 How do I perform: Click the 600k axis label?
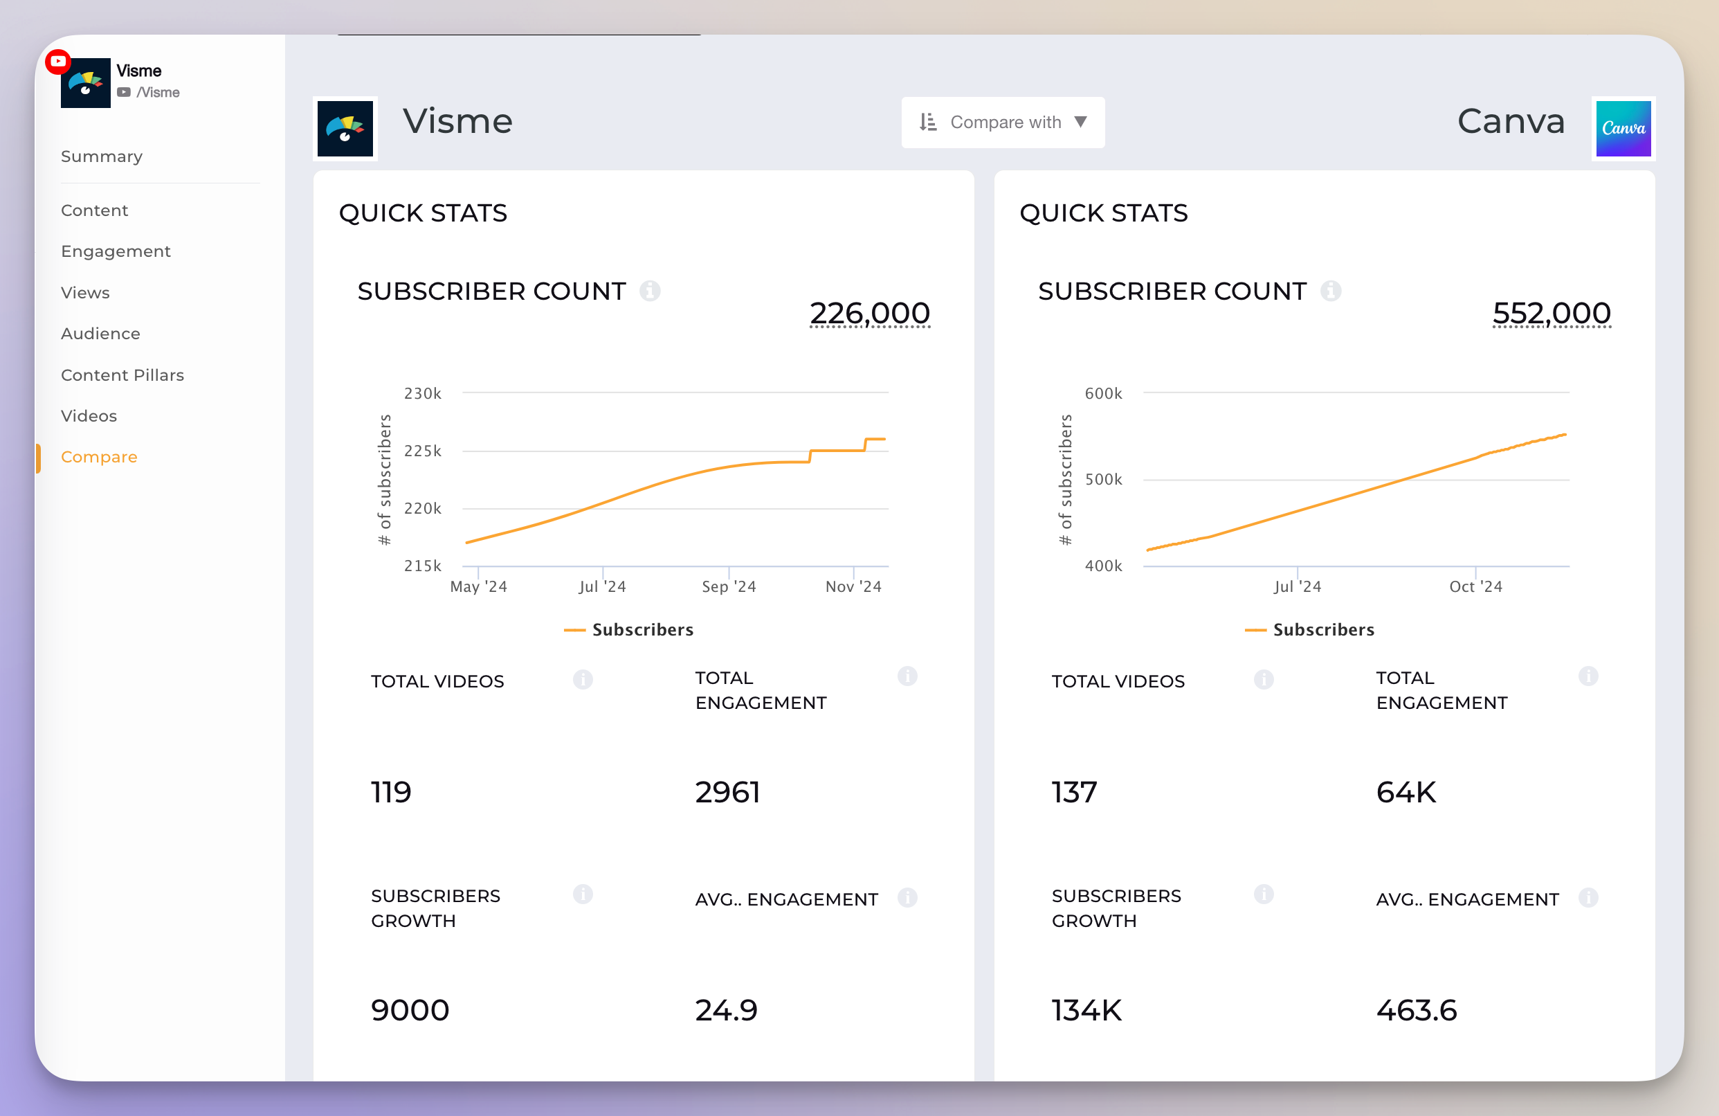point(1104,394)
